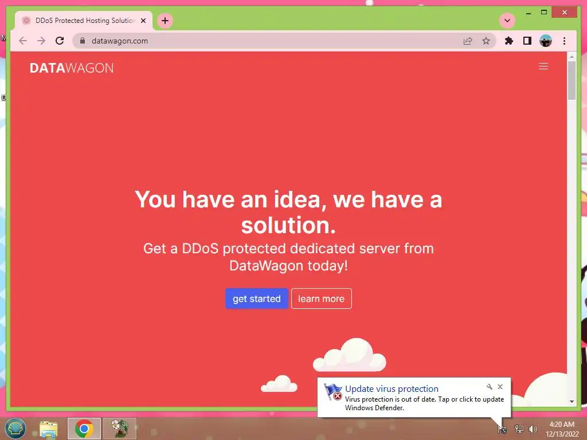
Task: Reload the datawagon.com page
Action: [60, 41]
